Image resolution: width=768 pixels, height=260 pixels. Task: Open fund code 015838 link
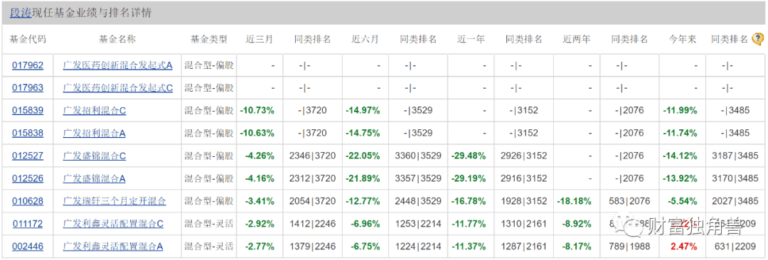click(x=28, y=133)
